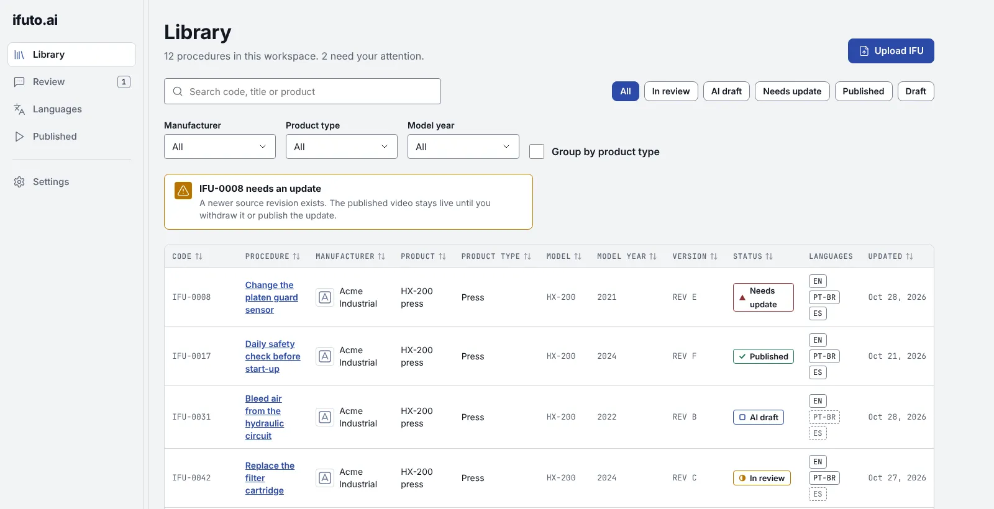
Task: Filter by In review status
Action: pos(671,91)
